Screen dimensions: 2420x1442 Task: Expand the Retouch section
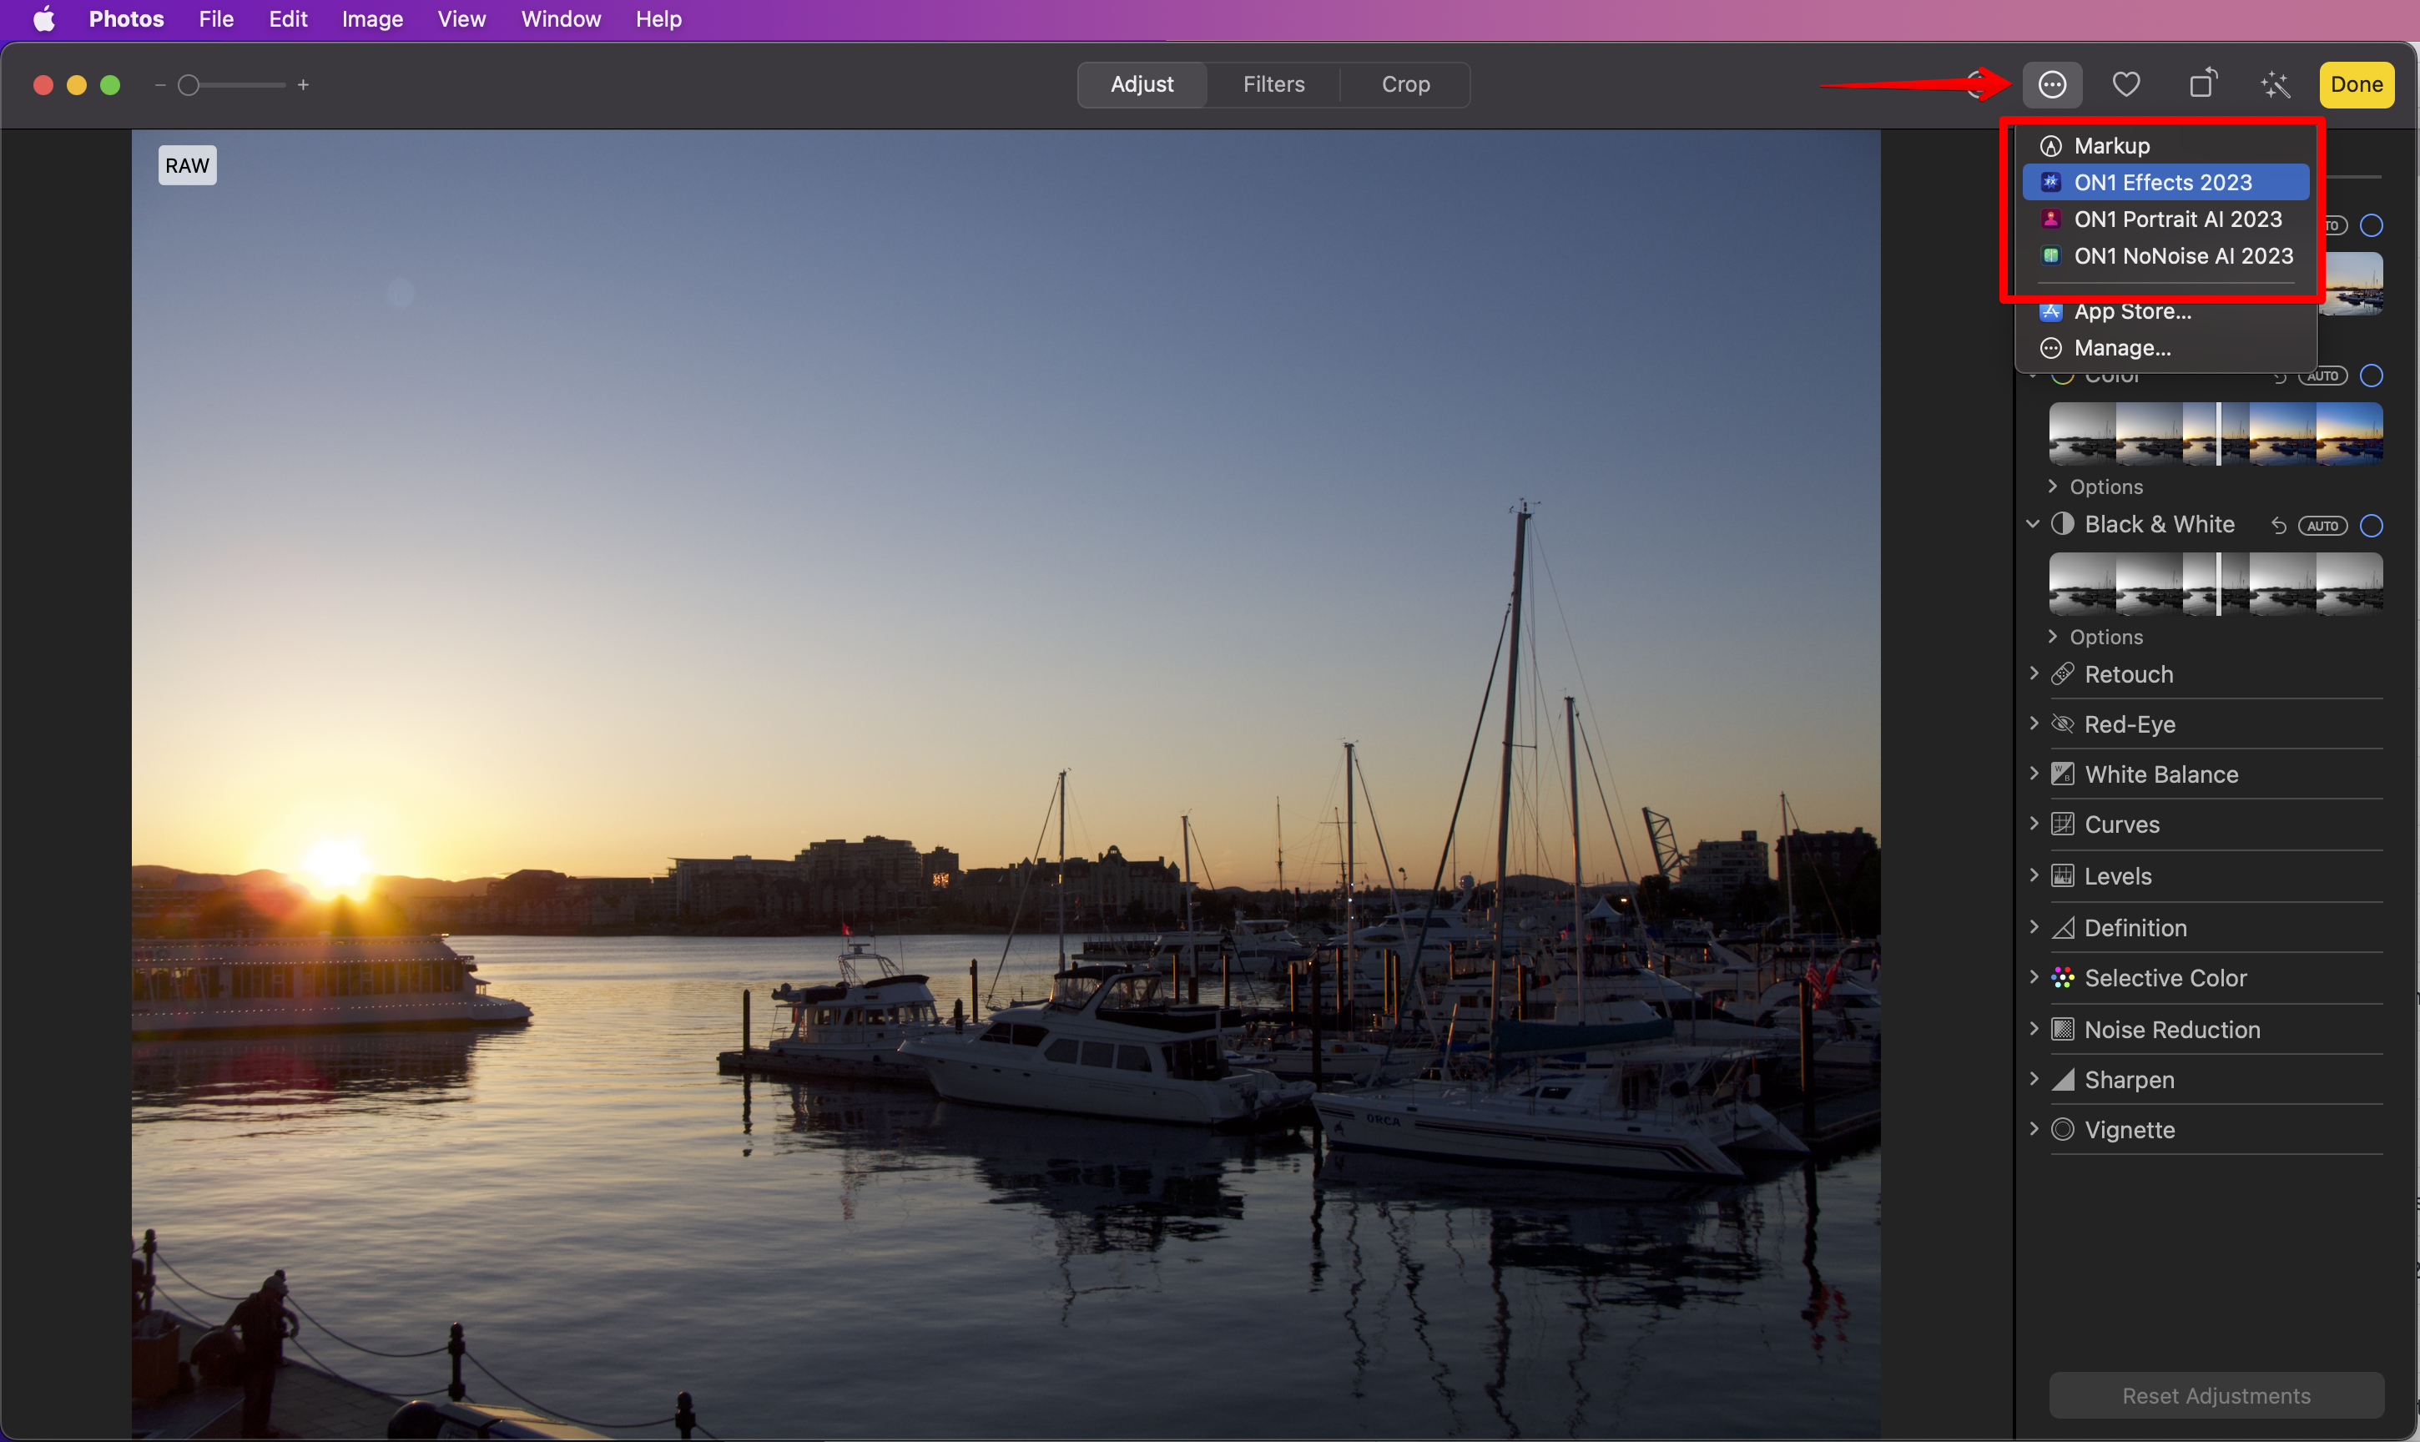pos(2034,673)
